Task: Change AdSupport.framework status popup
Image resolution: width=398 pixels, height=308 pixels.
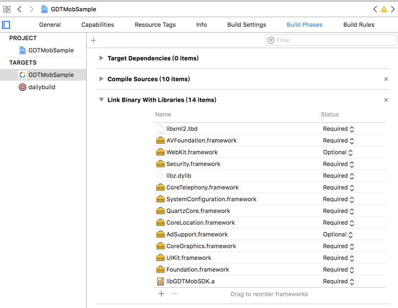Action: coord(338,235)
